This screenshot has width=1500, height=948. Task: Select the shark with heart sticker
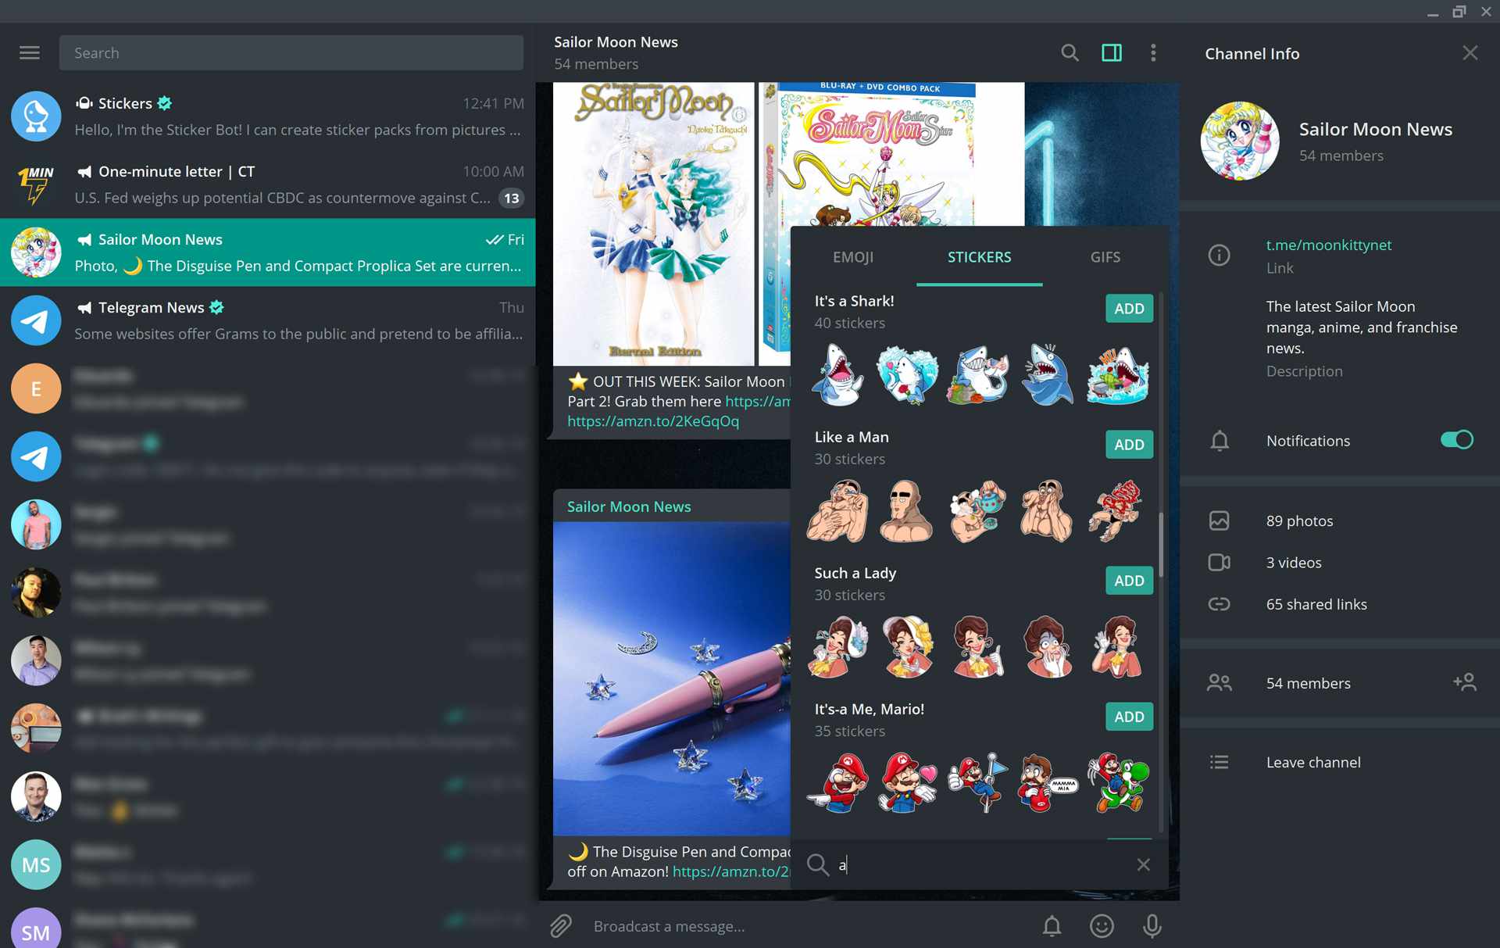coord(907,375)
